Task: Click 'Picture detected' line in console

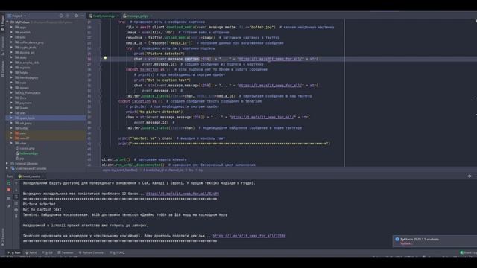Action: (39, 204)
